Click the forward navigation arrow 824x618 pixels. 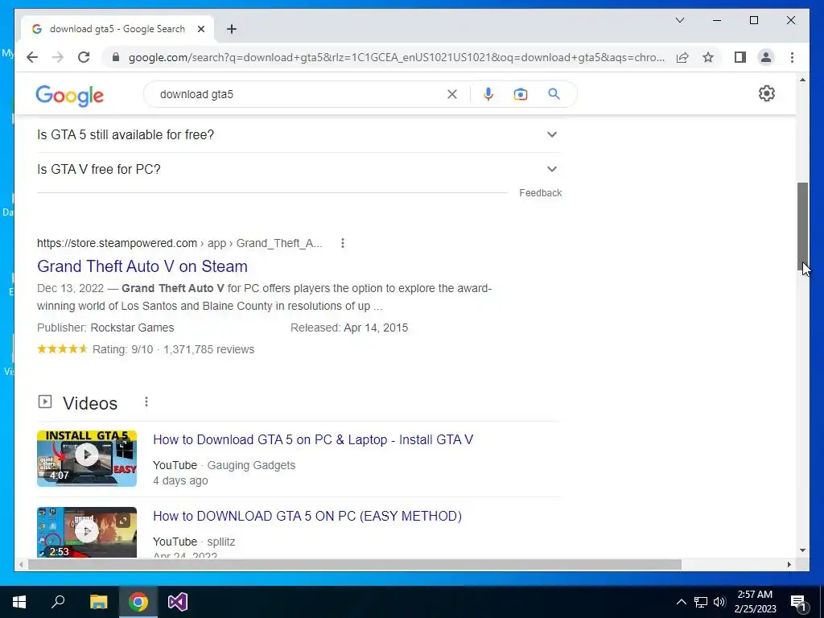(x=58, y=57)
